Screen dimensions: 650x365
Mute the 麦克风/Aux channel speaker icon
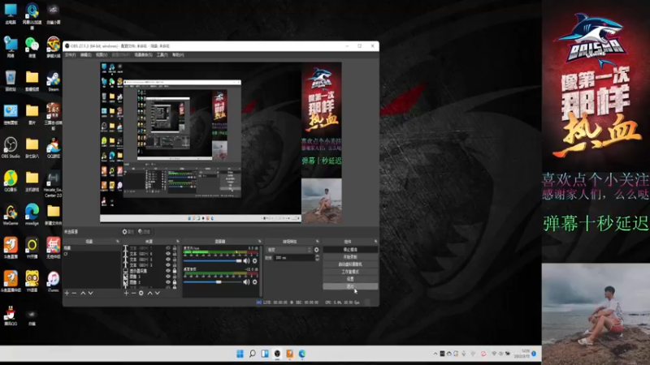[x=247, y=260]
